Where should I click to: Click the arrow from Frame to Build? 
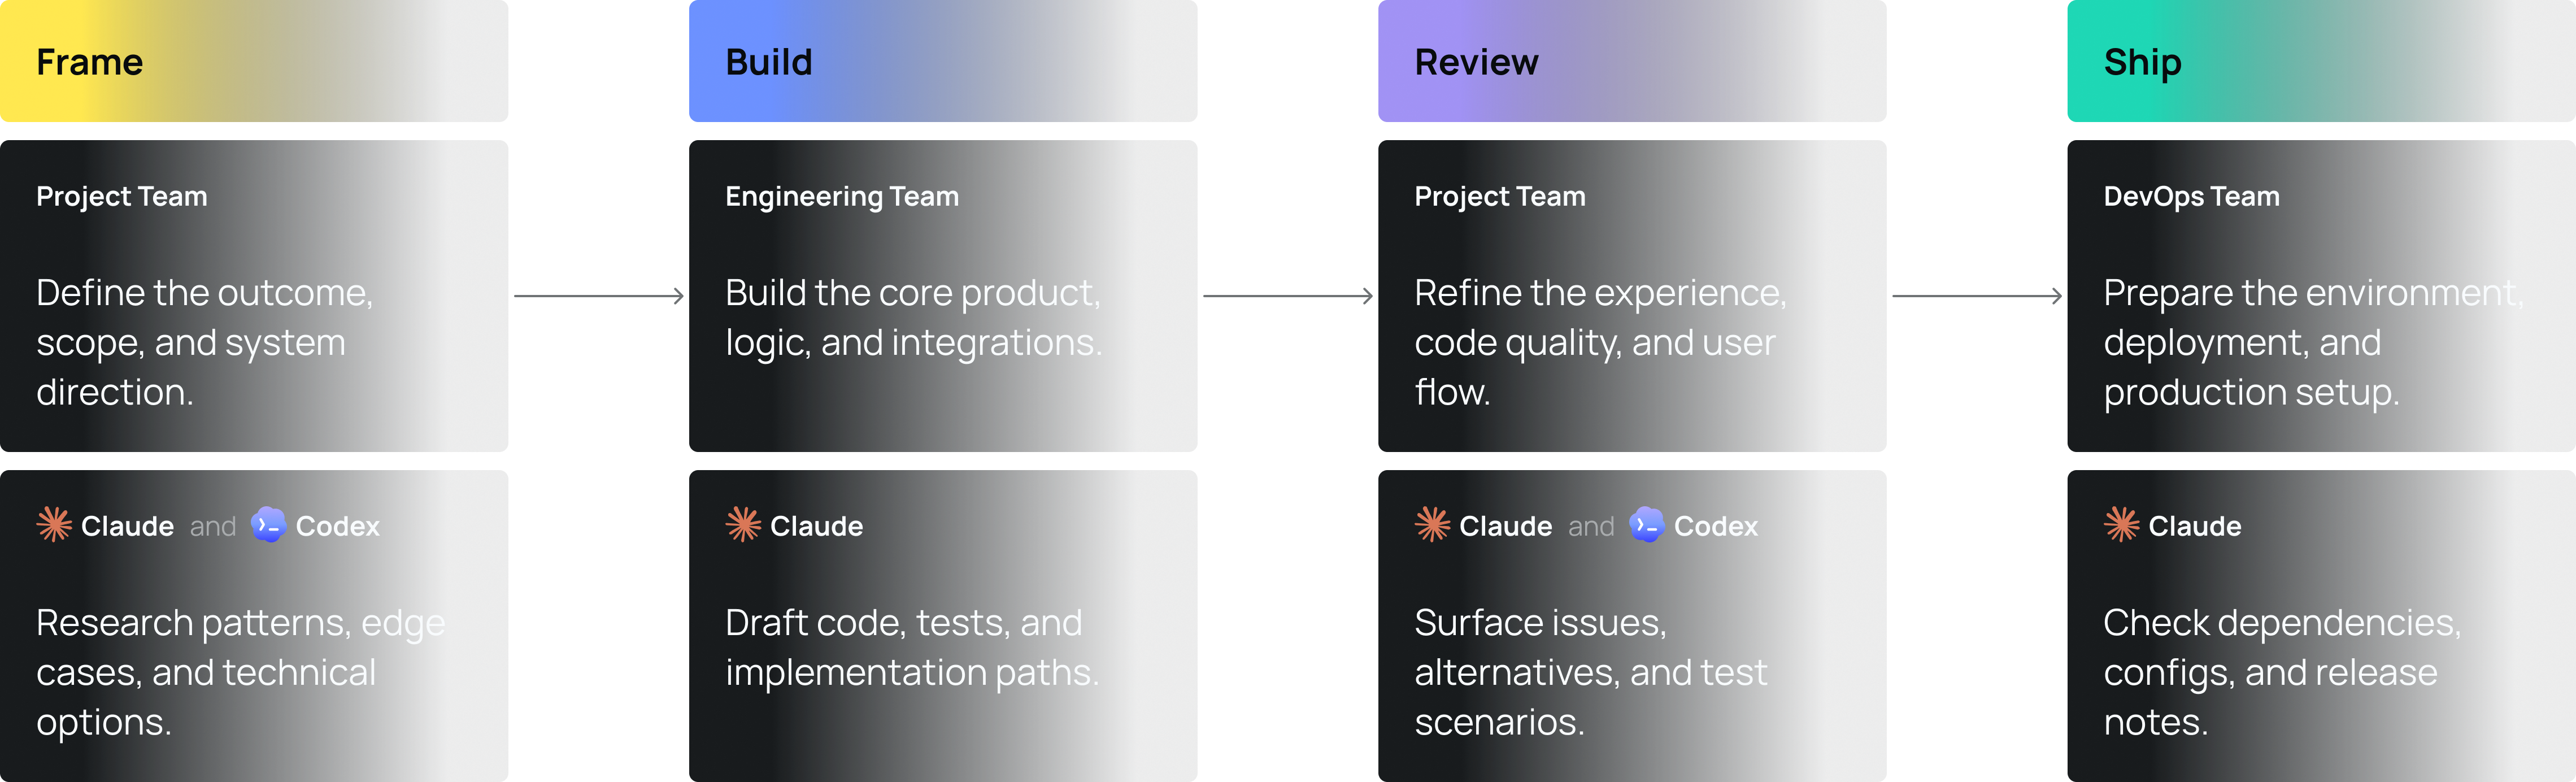[x=599, y=296]
